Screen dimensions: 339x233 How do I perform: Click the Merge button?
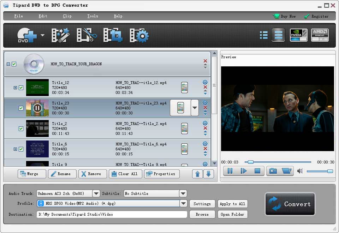(x=32, y=174)
